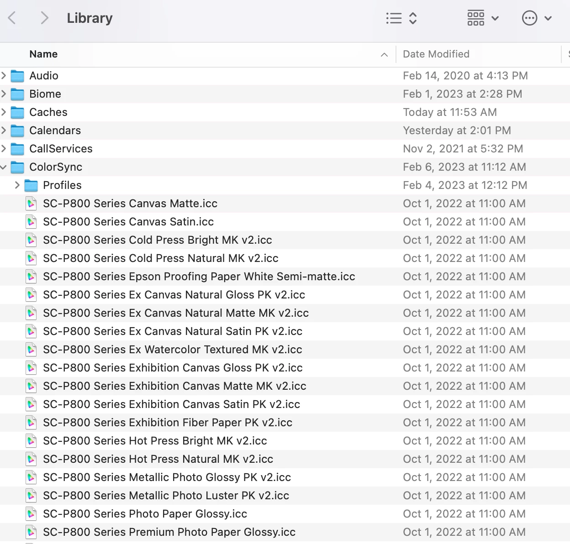This screenshot has height=544, width=570.
Task: Click Hot Press Natural MK file icon
Action: click(31, 459)
